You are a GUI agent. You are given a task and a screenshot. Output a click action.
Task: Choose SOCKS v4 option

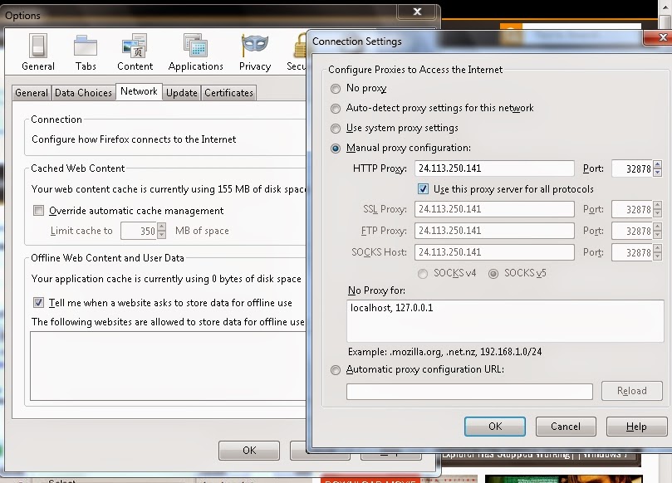[423, 274]
